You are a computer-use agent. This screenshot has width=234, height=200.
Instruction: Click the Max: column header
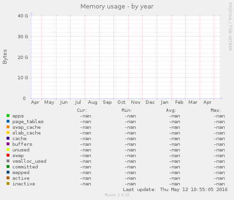[x=216, y=110]
